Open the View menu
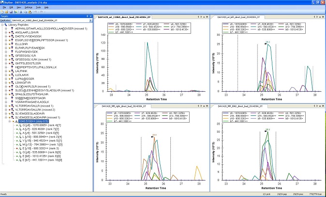 click(20, 8)
